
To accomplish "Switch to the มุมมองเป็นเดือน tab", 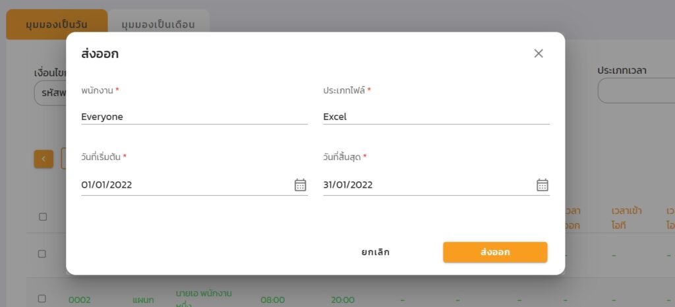I will (x=158, y=24).
